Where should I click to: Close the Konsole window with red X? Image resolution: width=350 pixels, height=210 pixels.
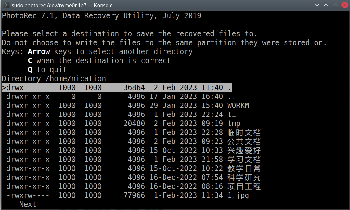tap(345, 5)
